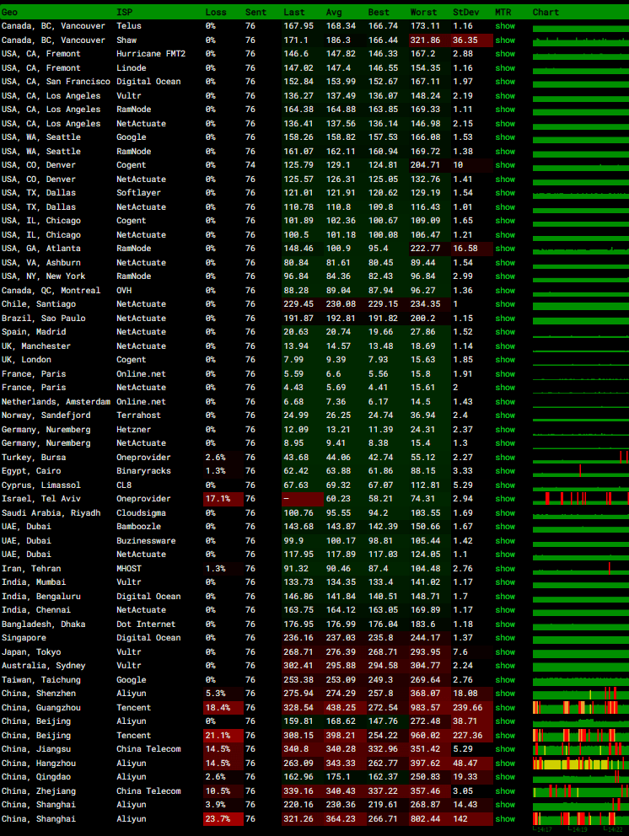Select the 21.1% loss for Beijing Tencent
This screenshot has height=836, width=629.
pyautogui.click(x=223, y=735)
